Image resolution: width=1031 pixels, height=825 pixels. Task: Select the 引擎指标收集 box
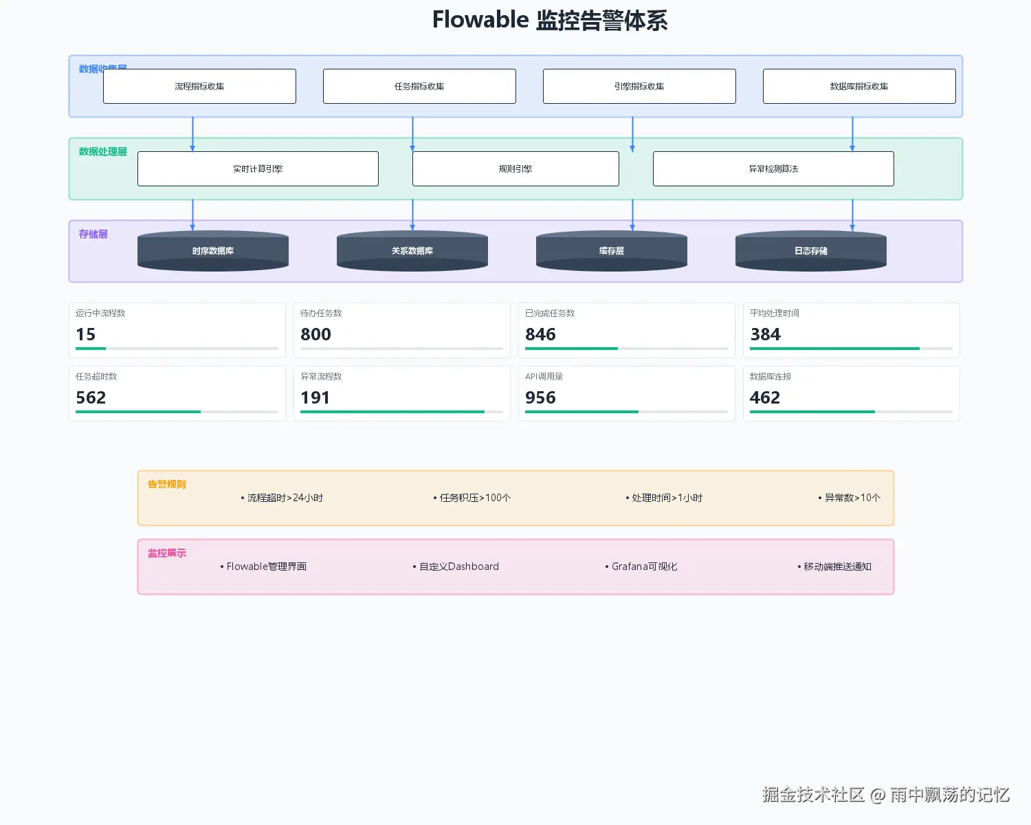tap(639, 86)
